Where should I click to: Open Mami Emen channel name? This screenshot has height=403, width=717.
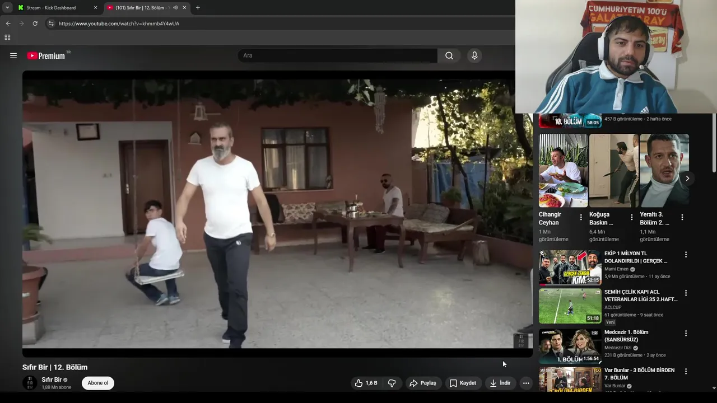click(x=616, y=269)
